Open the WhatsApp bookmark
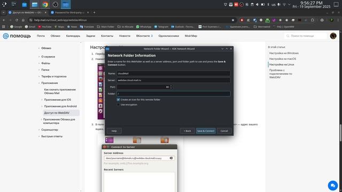 (144, 27)
